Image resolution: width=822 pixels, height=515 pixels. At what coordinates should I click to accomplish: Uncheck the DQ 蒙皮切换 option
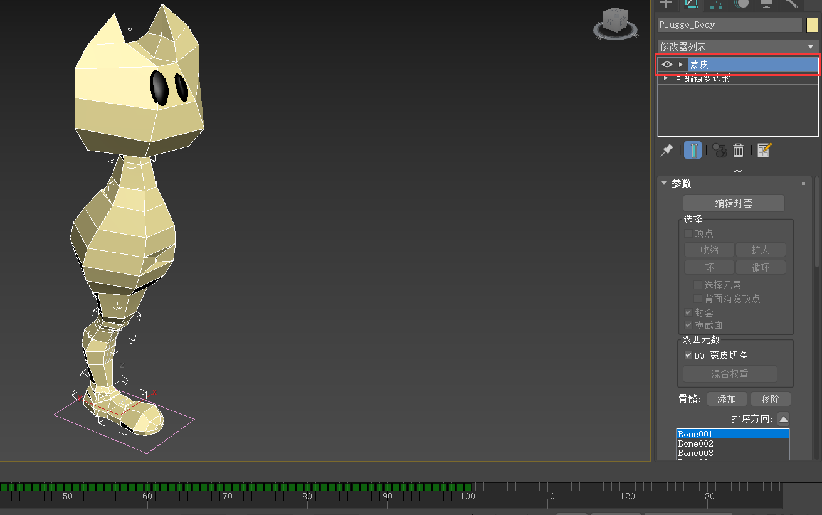pos(688,354)
